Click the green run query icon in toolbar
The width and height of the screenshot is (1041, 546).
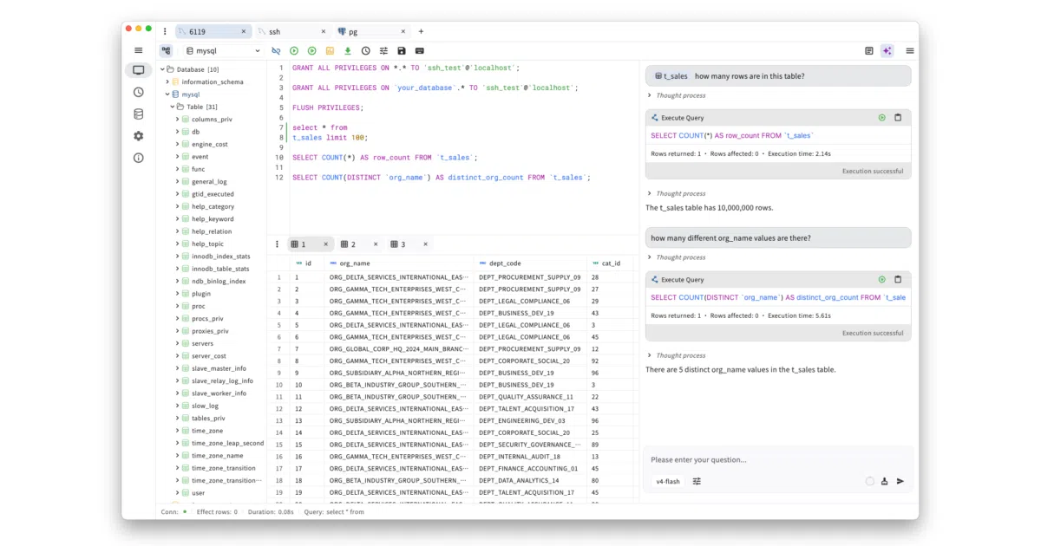(x=294, y=51)
